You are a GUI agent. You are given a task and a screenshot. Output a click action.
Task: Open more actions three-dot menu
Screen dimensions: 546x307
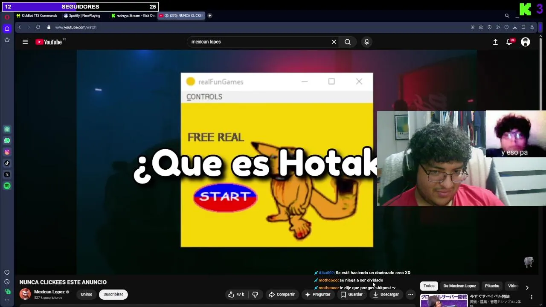tap(410, 294)
